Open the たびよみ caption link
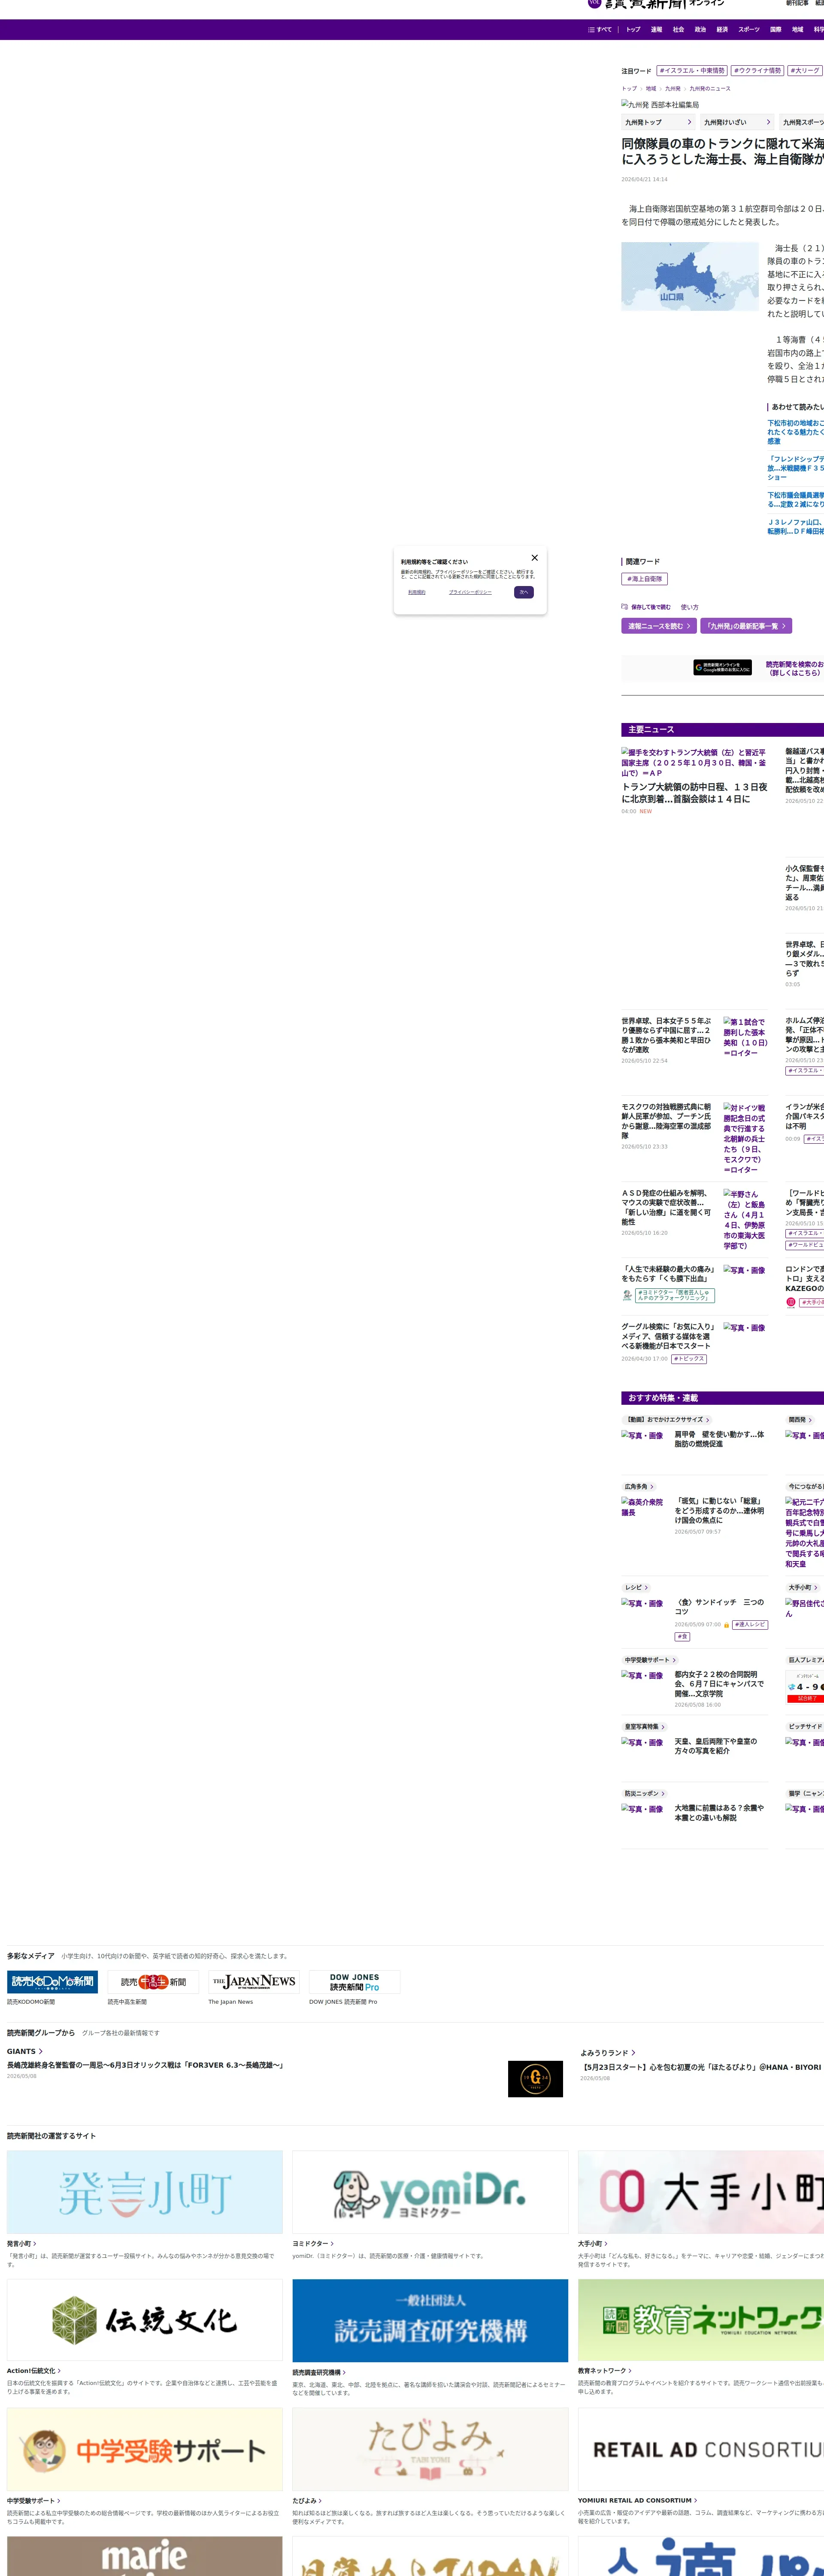The height and width of the screenshot is (2576, 824). (x=307, y=2501)
